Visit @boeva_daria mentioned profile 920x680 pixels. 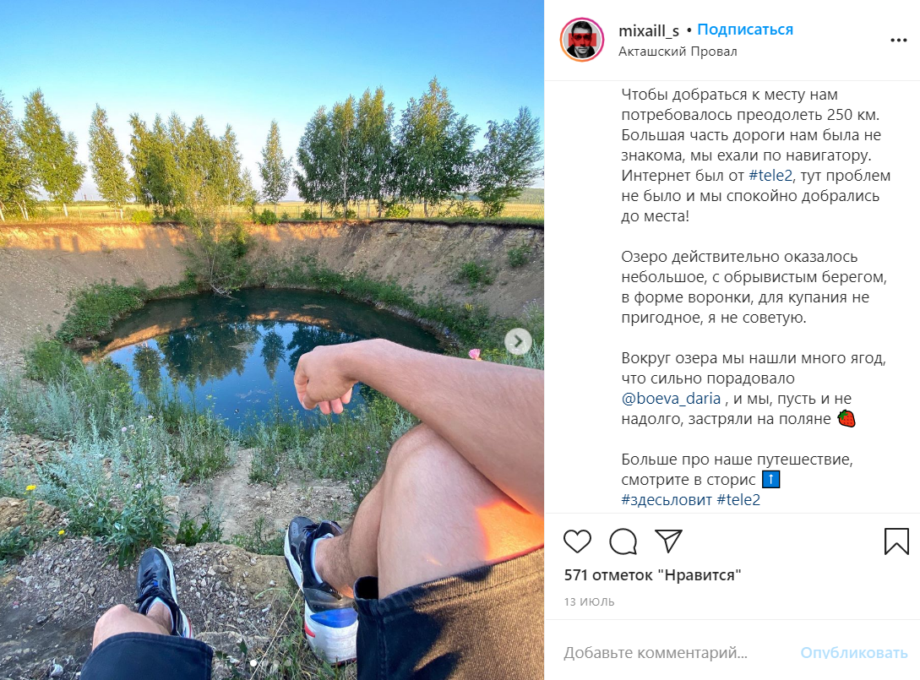(x=671, y=399)
